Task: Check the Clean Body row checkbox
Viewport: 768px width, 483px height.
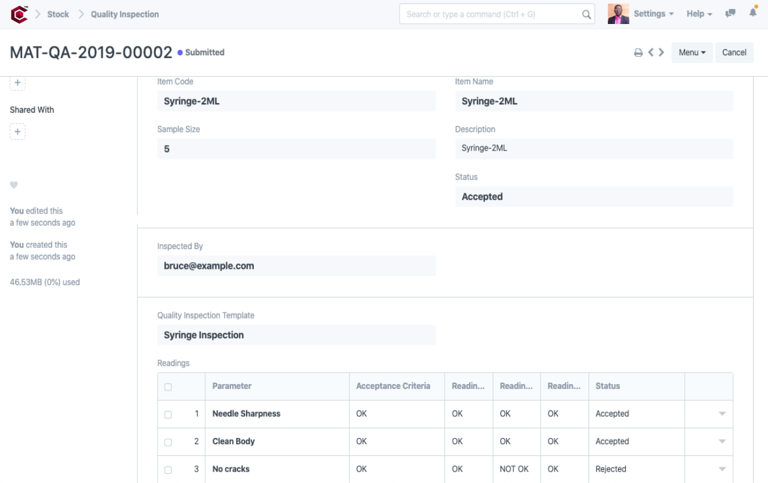Action: pyautogui.click(x=168, y=442)
